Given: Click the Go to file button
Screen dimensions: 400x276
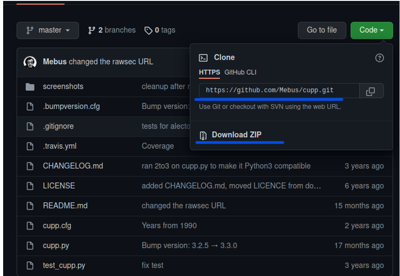Looking at the screenshot, I should coord(322,30).
